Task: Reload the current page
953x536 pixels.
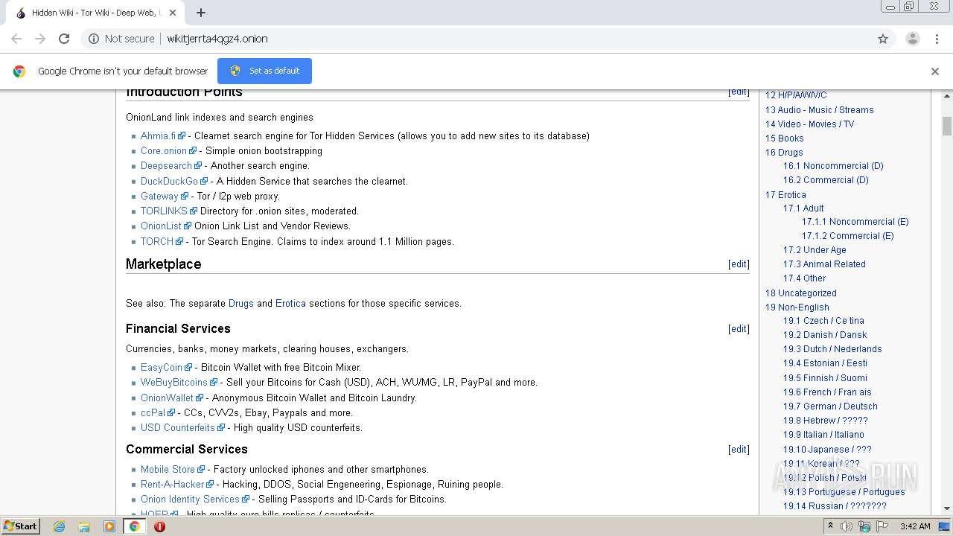Action: click(x=64, y=39)
